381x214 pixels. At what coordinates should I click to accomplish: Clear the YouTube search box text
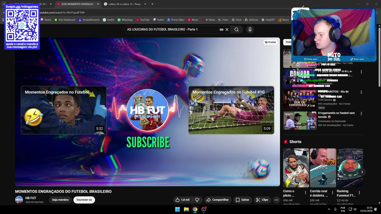[x=227, y=29]
